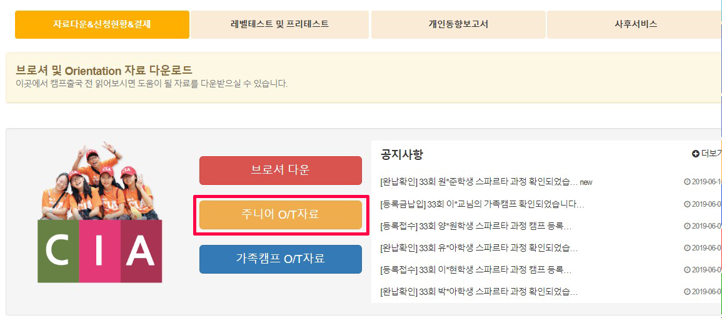Click the plus icon beside 더보기

695,154
